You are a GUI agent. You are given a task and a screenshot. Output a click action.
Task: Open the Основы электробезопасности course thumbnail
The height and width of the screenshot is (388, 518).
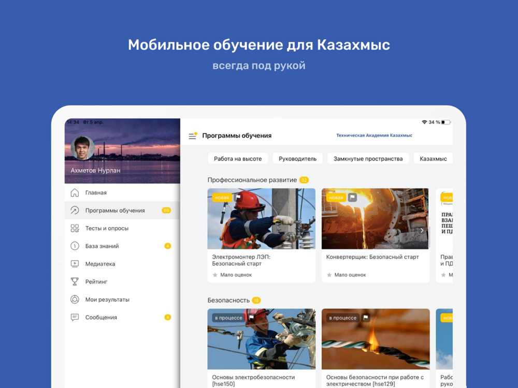(x=261, y=339)
